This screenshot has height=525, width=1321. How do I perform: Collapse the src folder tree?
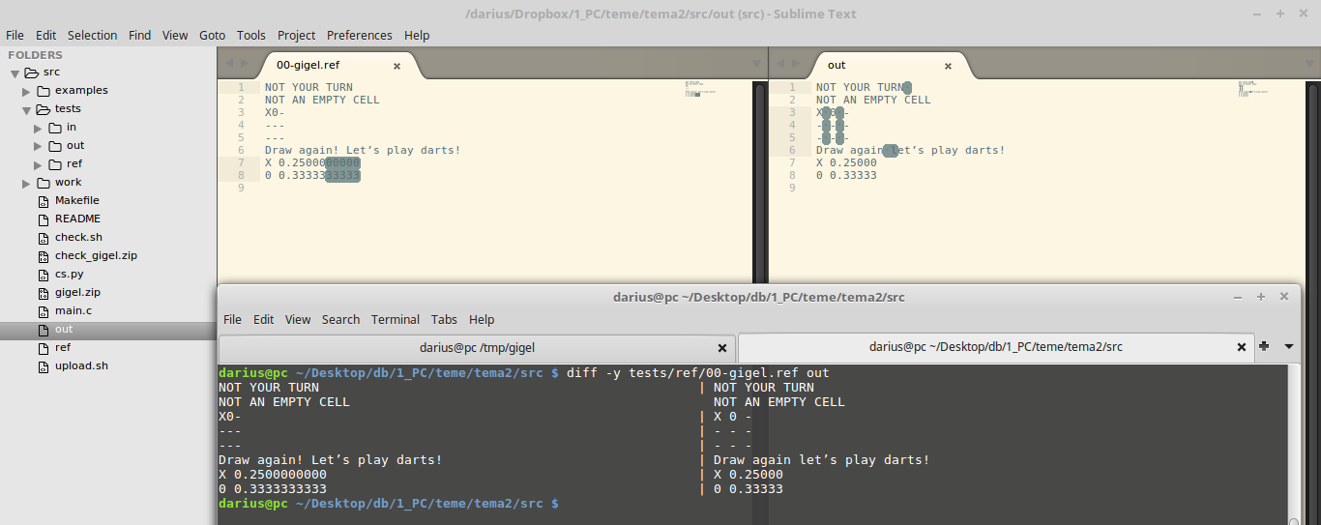coord(15,73)
